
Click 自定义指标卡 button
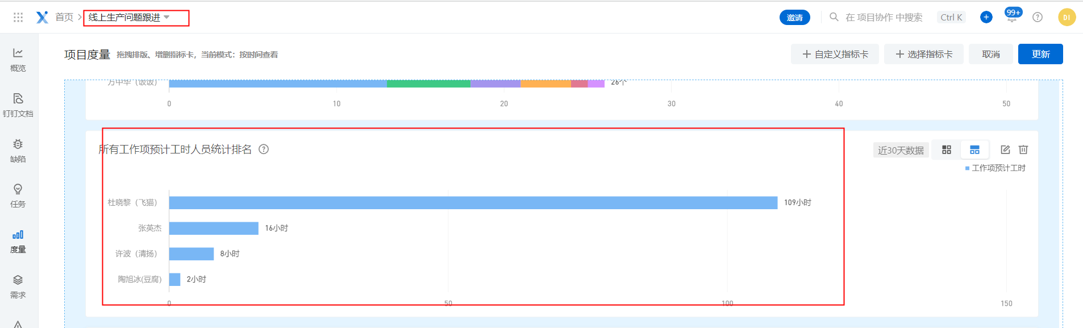(835, 54)
